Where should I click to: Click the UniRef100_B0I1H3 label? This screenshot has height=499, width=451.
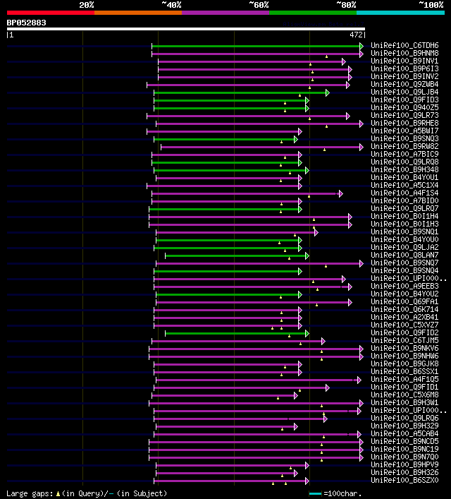pyautogui.click(x=404, y=224)
